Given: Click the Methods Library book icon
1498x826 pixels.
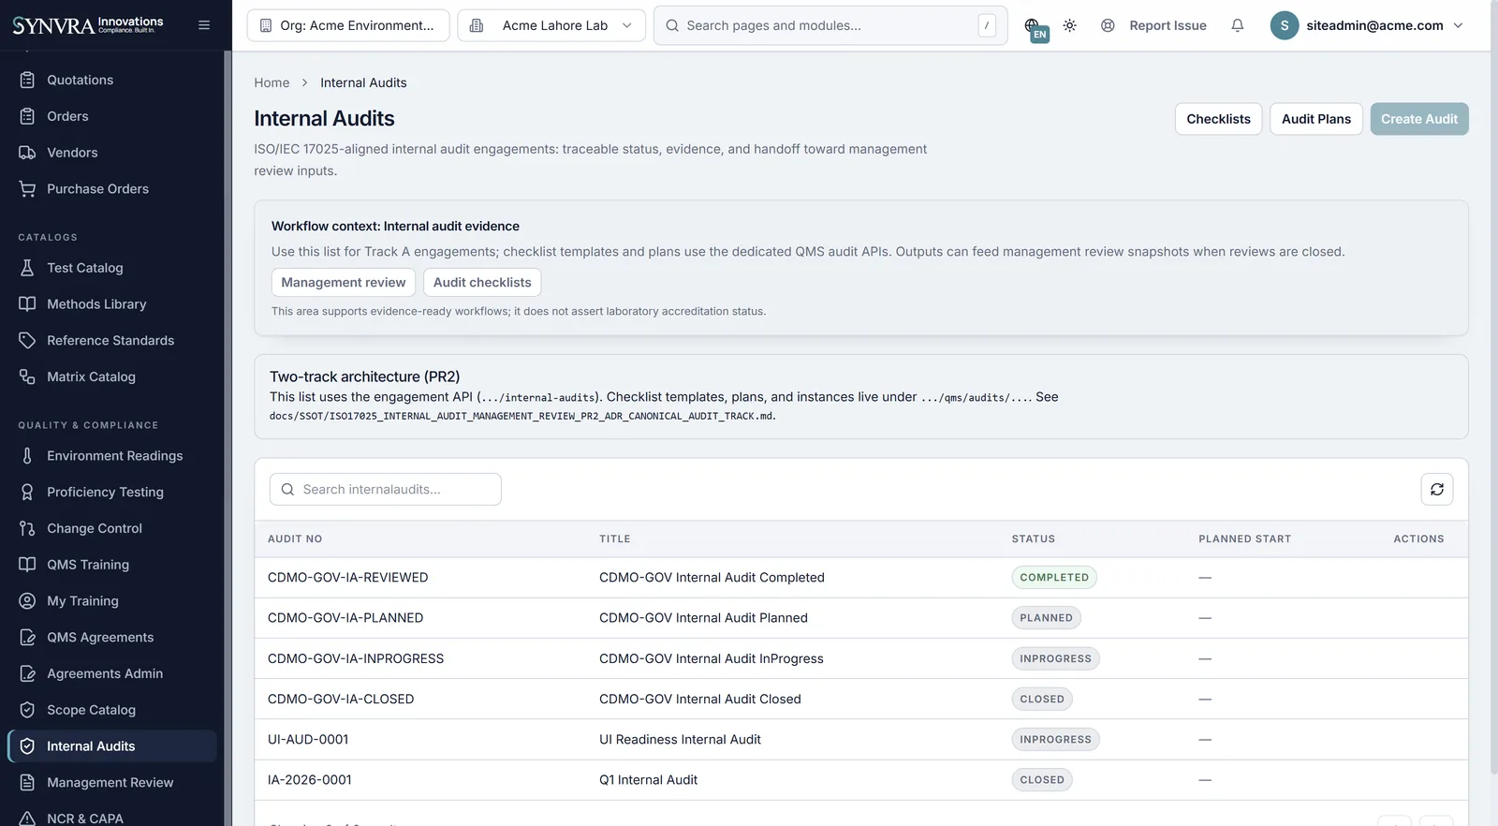Looking at the screenshot, I should pyautogui.click(x=27, y=304).
